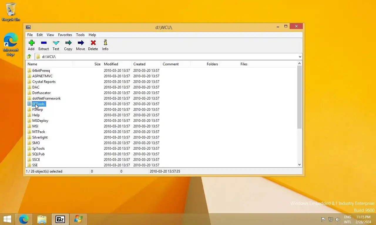Click the Extract toolbar icon
The height and width of the screenshot is (225, 376).
point(44,43)
